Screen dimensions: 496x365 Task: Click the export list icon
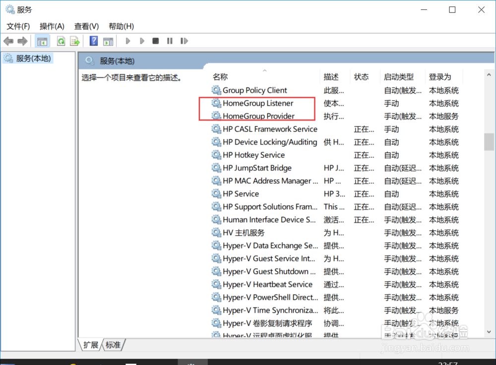[x=75, y=41]
